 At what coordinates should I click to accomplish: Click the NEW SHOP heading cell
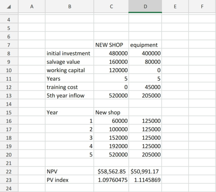[111, 45]
